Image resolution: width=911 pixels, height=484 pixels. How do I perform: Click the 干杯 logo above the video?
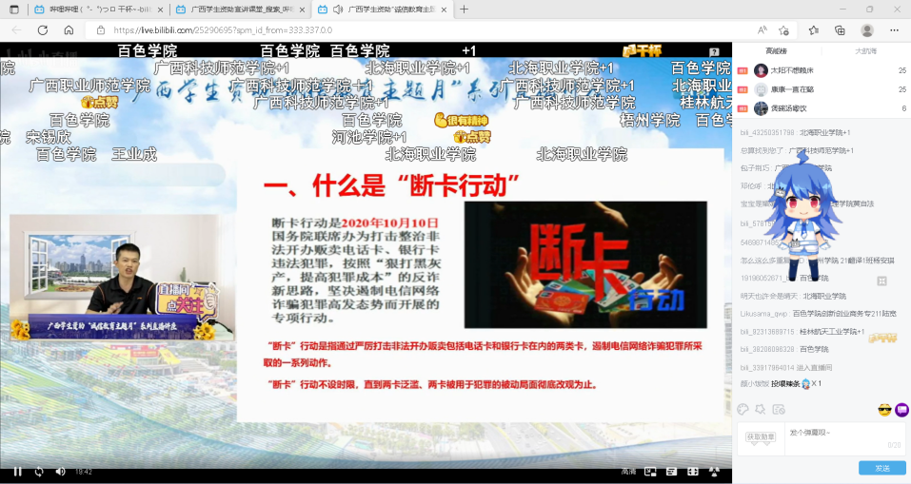coord(642,51)
